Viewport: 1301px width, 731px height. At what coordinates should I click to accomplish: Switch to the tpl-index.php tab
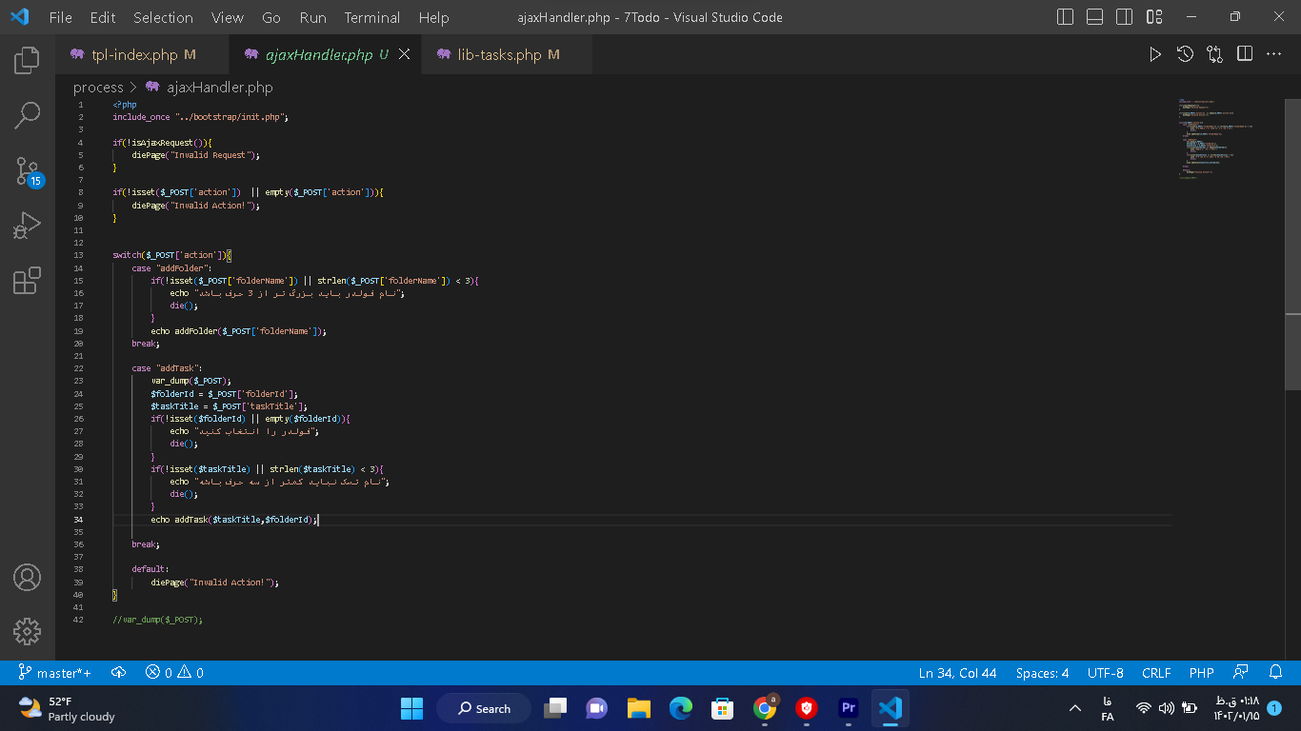(143, 55)
